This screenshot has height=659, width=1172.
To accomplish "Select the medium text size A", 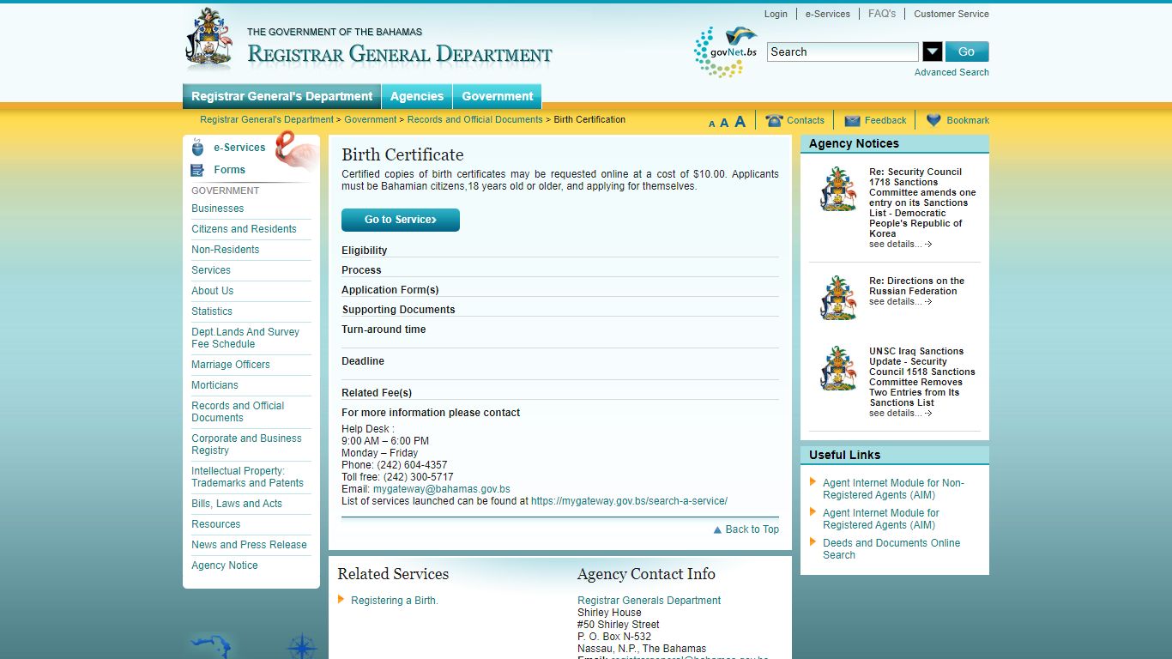I will (x=724, y=123).
